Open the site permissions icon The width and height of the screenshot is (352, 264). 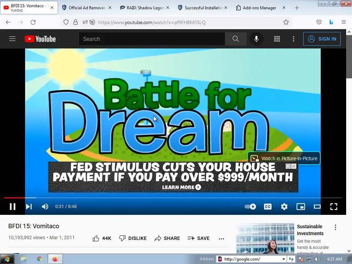85,22
